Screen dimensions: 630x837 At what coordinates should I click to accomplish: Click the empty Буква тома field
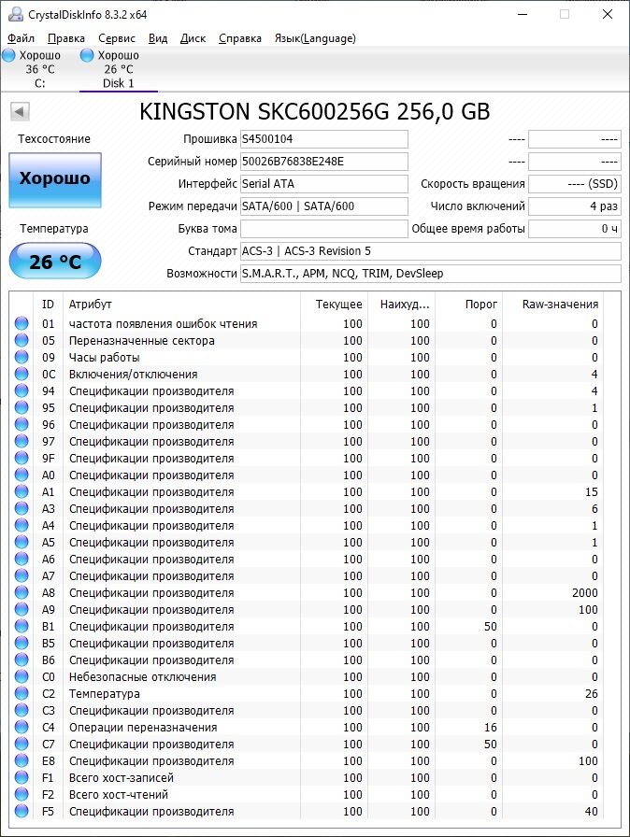click(324, 229)
